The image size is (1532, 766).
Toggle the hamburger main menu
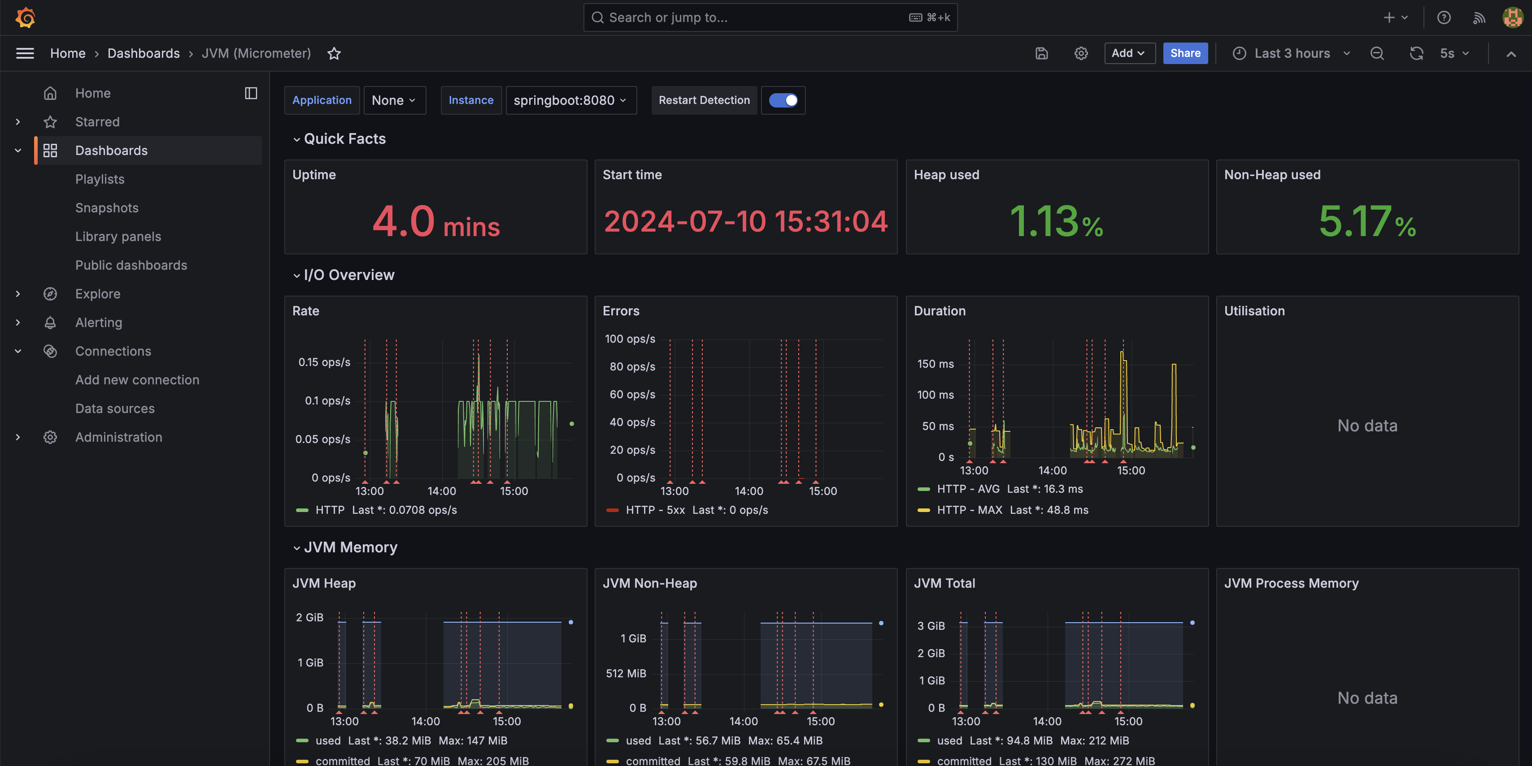24,53
